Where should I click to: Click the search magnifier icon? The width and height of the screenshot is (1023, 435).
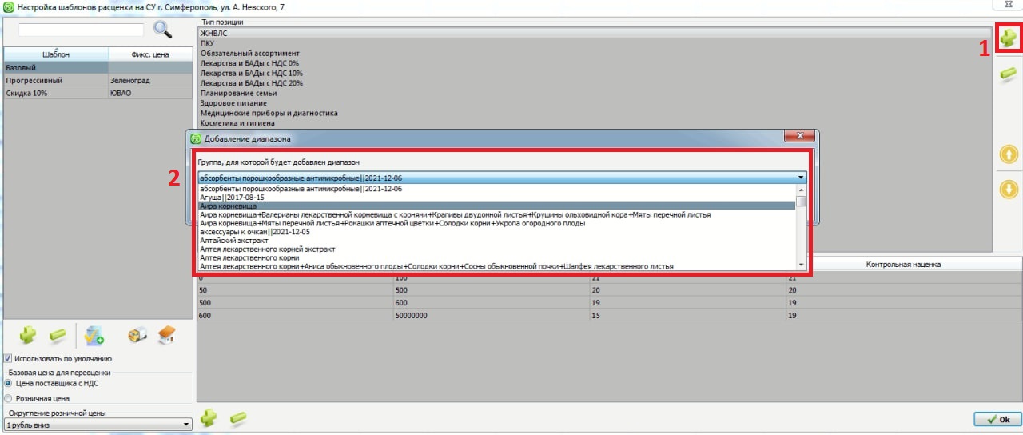coord(163,30)
